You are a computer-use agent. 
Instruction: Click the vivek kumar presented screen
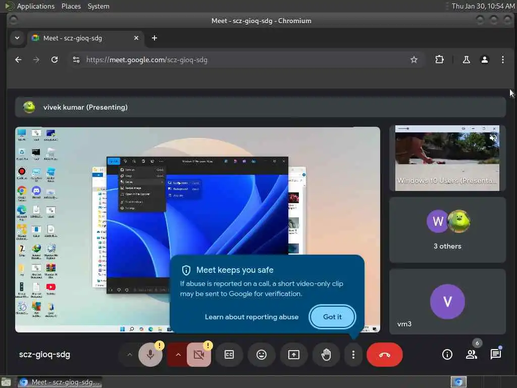(197, 230)
